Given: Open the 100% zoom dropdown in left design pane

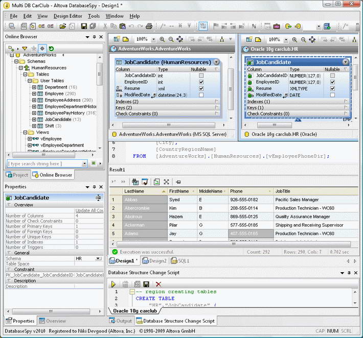Looking at the screenshot, I should tap(152, 39).
